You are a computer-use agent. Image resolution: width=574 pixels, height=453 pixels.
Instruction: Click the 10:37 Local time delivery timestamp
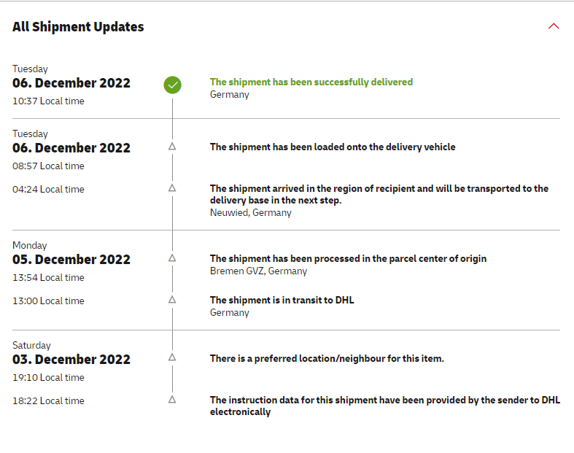48,101
